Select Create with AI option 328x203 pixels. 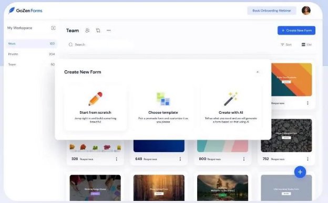click(x=231, y=108)
